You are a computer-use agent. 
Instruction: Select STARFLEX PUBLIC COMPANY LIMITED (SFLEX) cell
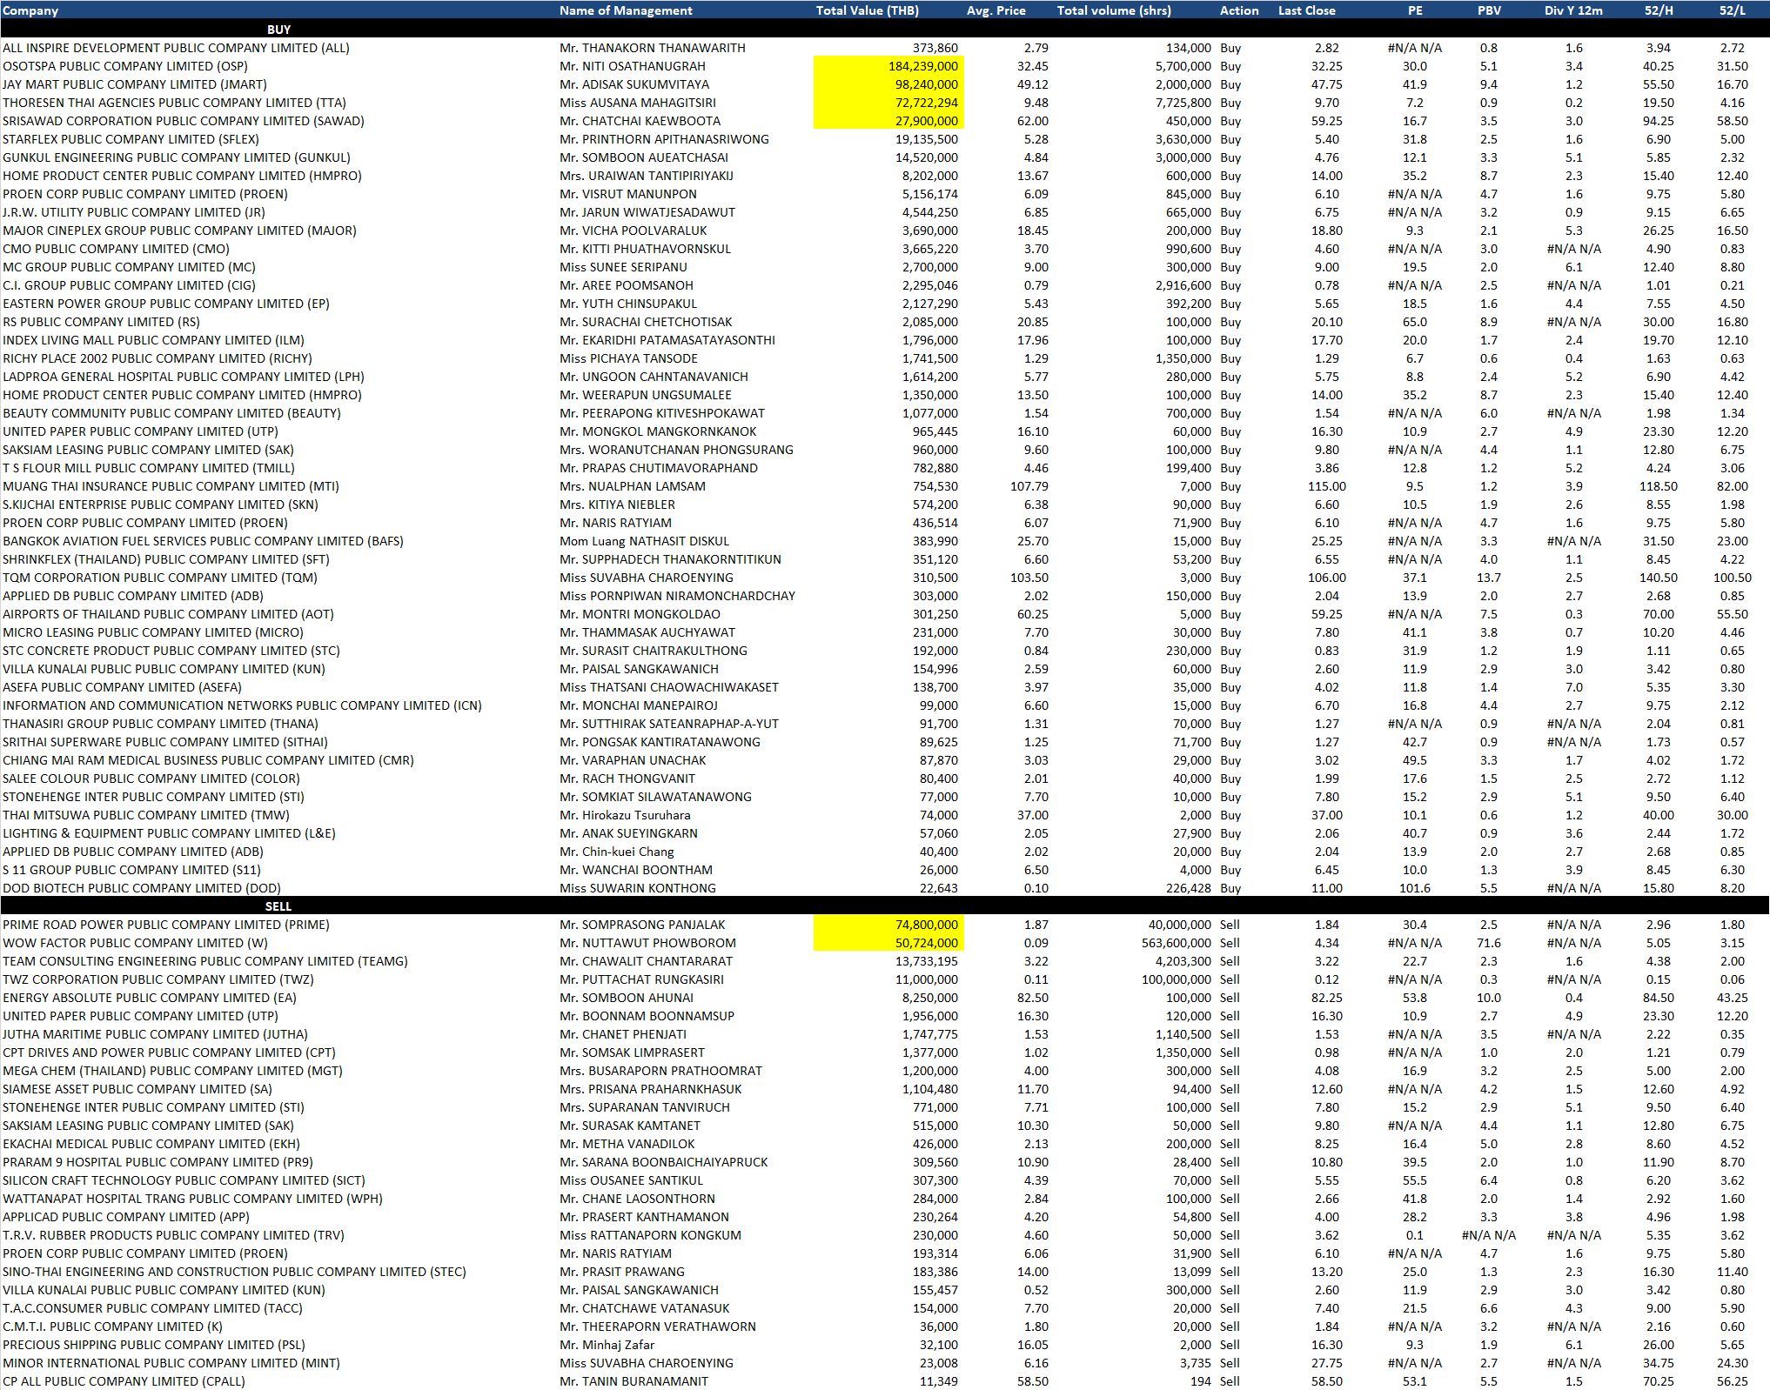(x=131, y=139)
